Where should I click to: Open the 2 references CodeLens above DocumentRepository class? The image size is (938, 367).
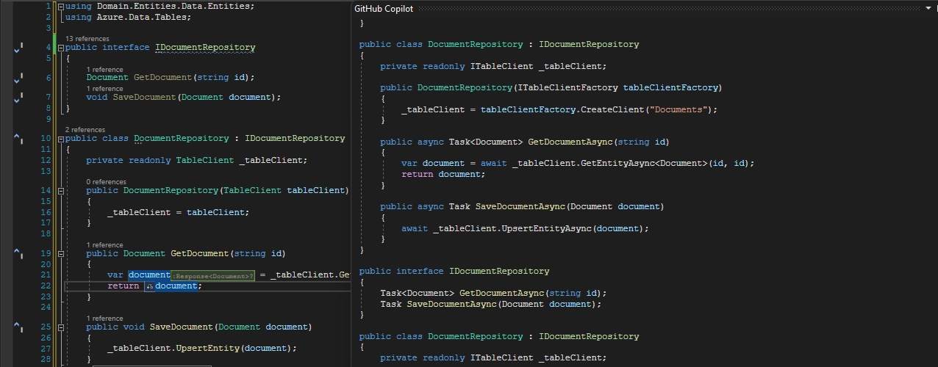[x=85, y=130]
